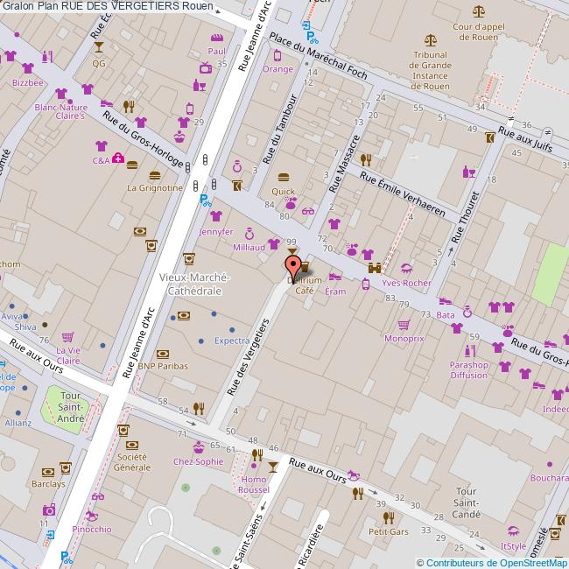569x569 pixels.
Task: Select the Yves Rocher beauty shop icon
Action: (405, 269)
